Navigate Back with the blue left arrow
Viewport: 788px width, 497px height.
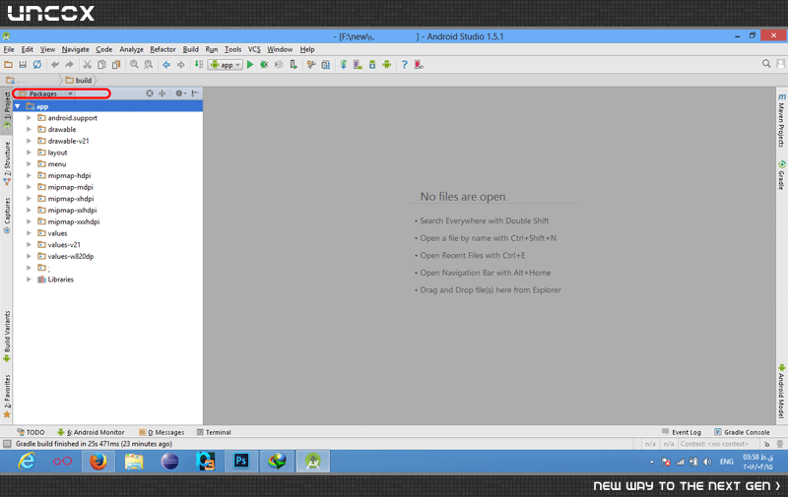(165, 64)
